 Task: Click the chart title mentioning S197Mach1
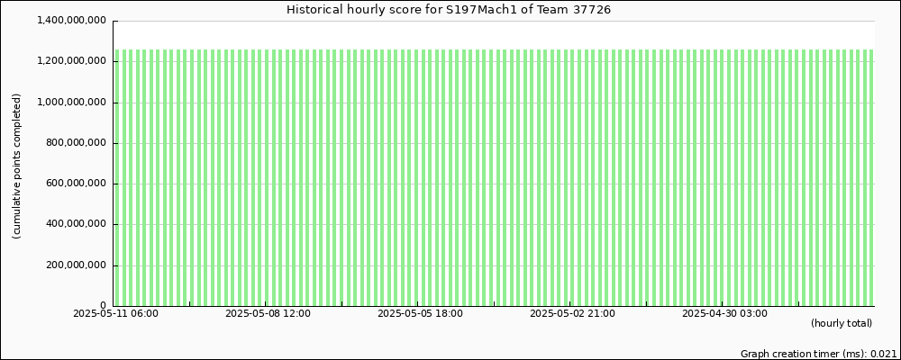[448, 10]
